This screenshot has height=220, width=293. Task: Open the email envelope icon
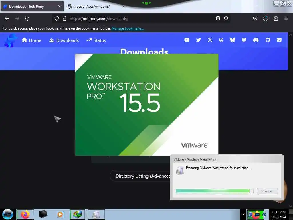point(279,40)
